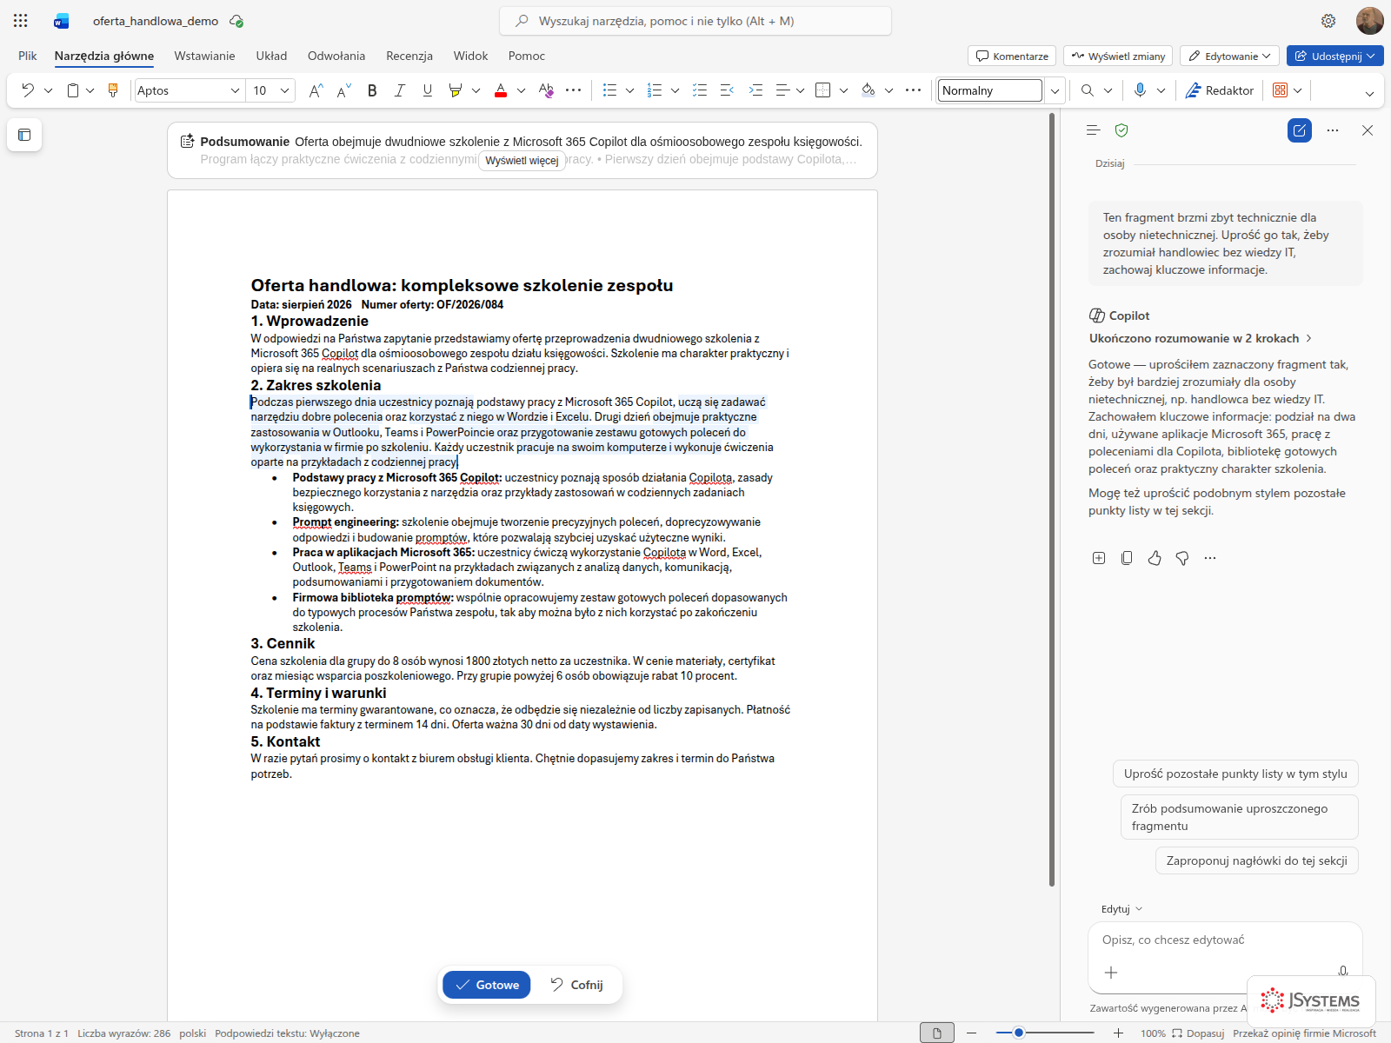Open the Edytowanie mode dropdown
Viewport: 1391px width, 1043px height.
coord(1229,56)
